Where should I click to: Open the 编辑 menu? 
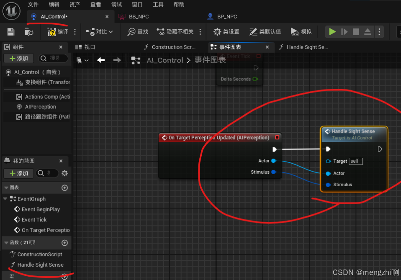point(54,4)
